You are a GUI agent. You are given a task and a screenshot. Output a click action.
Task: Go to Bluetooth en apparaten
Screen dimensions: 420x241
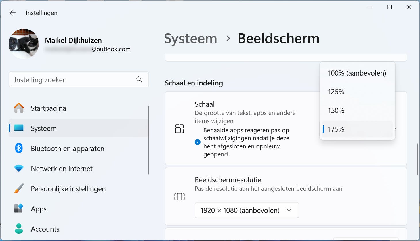tap(67, 148)
